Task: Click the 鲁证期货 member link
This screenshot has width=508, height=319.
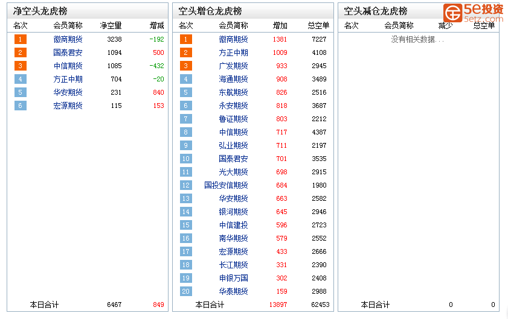Action: click(233, 119)
